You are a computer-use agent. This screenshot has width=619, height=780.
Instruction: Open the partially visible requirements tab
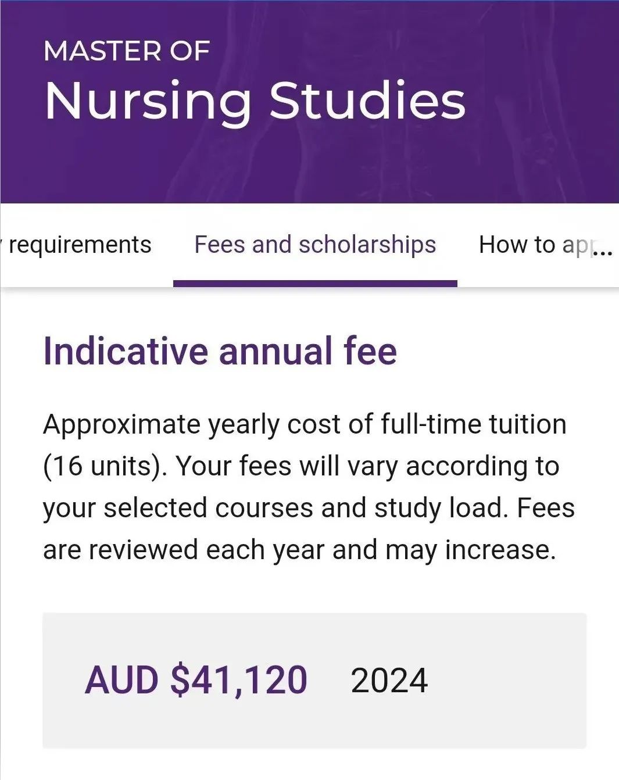click(80, 245)
